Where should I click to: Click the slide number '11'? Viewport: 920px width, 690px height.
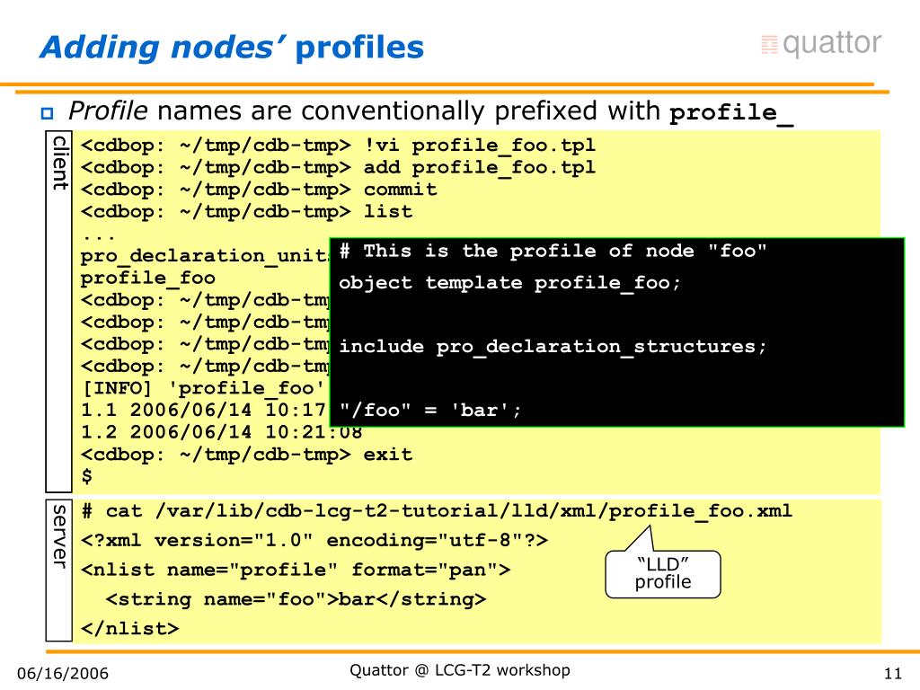pos(893,673)
